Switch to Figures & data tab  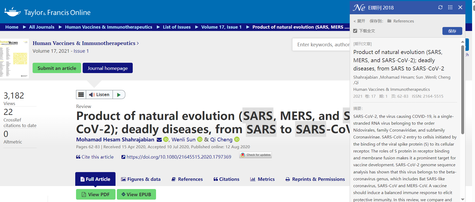click(141, 179)
